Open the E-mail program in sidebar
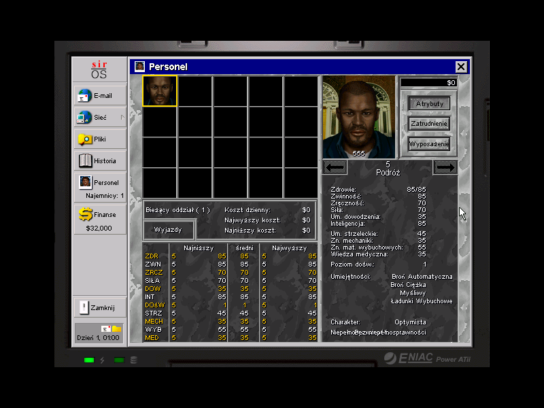The width and height of the screenshot is (544, 408). (x=99, y=96)
